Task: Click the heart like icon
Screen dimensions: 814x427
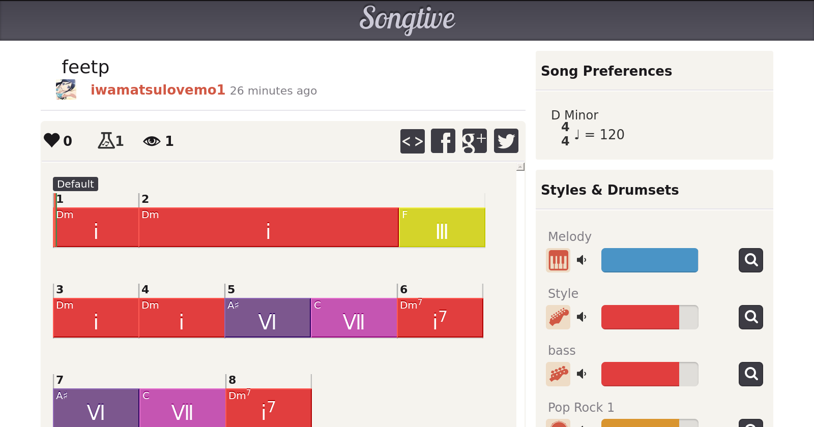Action: [52, 140]
